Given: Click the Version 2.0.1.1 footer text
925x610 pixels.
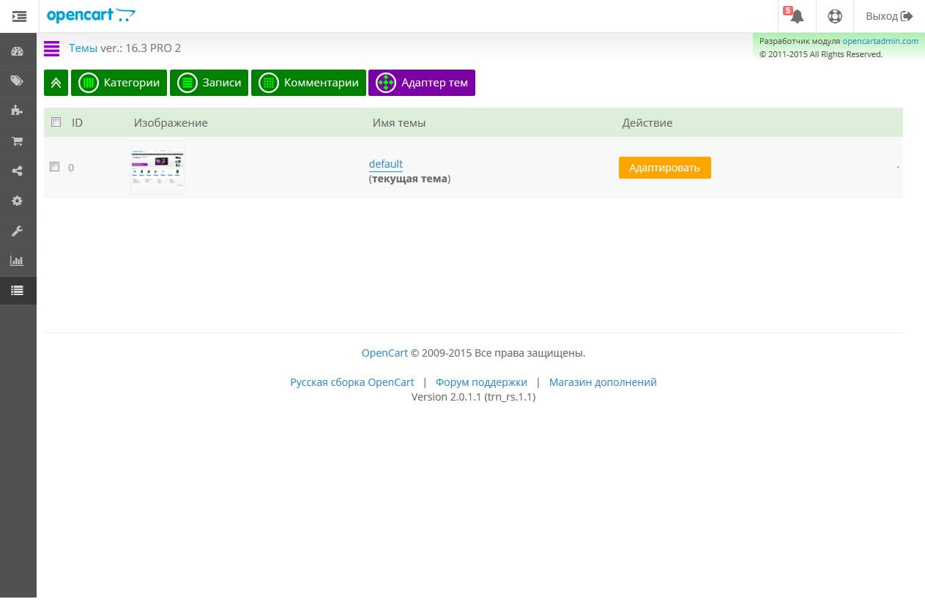Looking at the screenshot, I should 473,397.
